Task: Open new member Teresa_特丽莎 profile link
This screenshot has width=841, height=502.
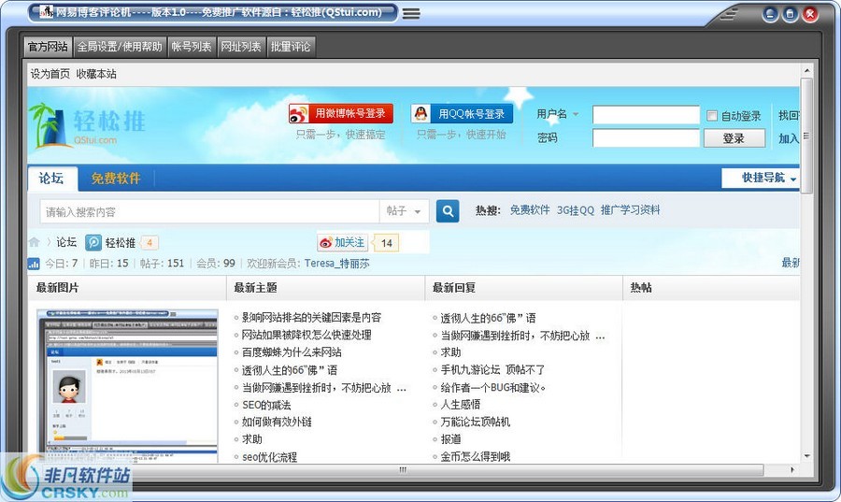Action: click(336, 264)
